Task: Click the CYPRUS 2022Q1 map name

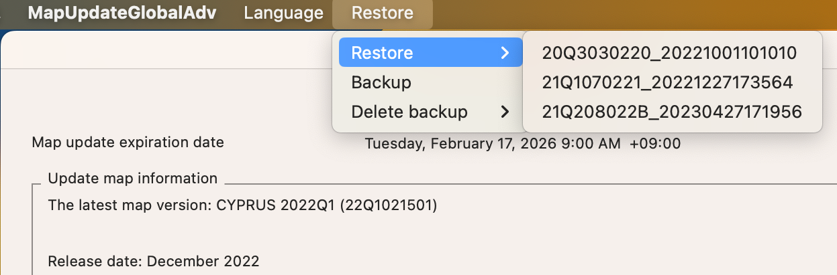Action: (x=275, y=205)
